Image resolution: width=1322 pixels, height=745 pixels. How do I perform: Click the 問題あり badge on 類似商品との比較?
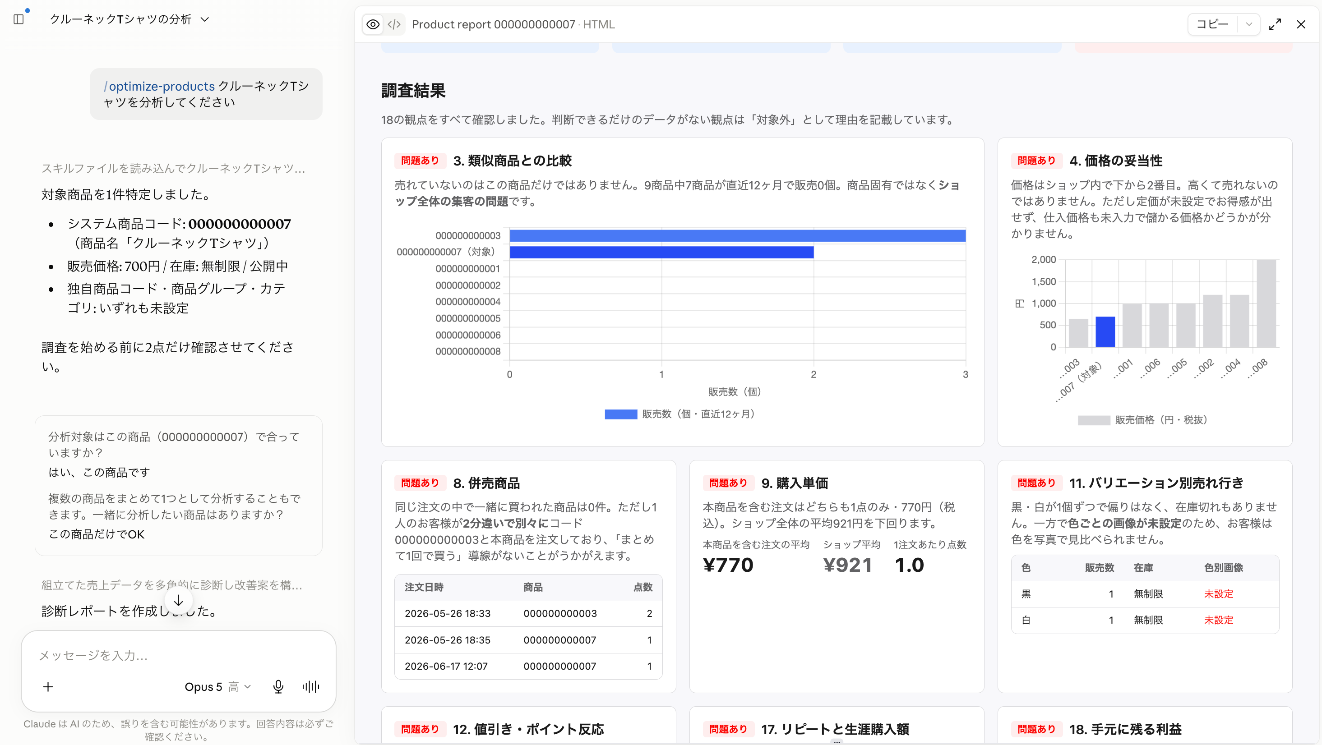click(420, 161)
